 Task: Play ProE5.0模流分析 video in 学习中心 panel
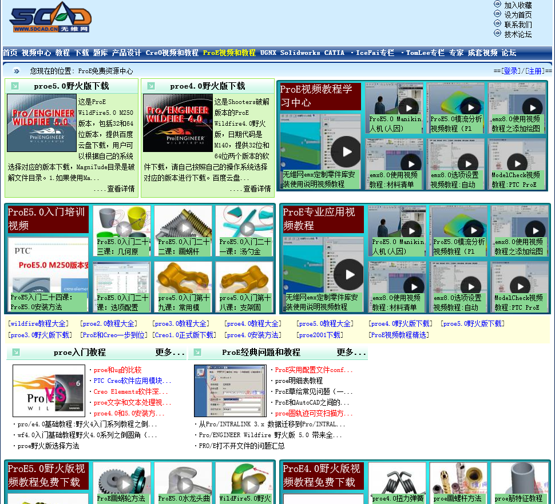(x=470, y=107)
